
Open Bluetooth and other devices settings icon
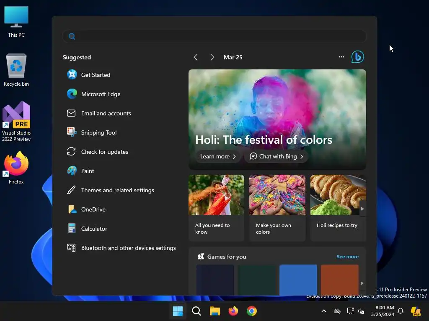click(71, 247)
